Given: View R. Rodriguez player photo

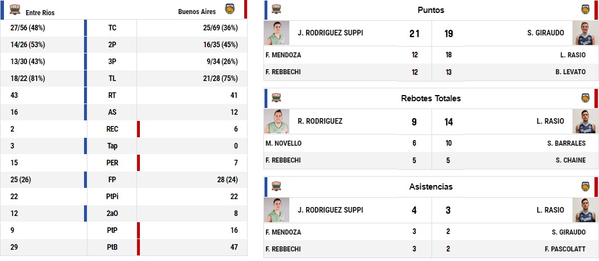Looking at the screenshot, I should (x=277, y=121).
